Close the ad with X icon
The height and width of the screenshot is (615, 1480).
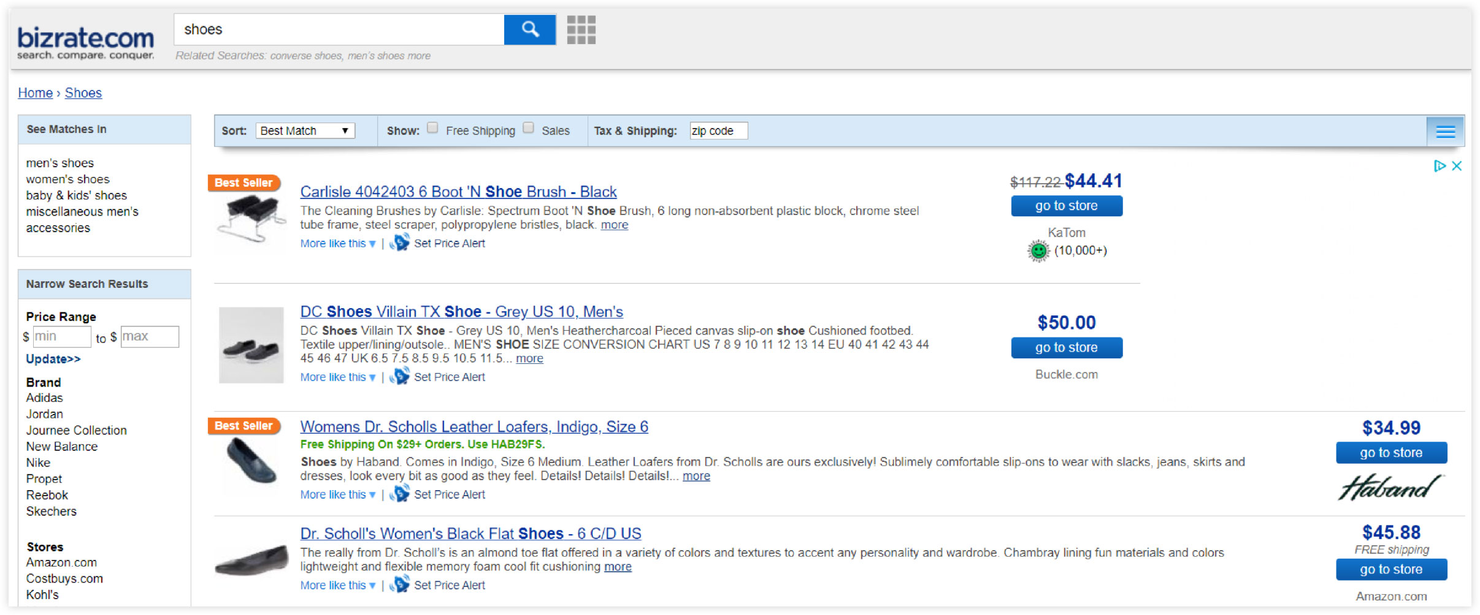[x=1457, y=166]
